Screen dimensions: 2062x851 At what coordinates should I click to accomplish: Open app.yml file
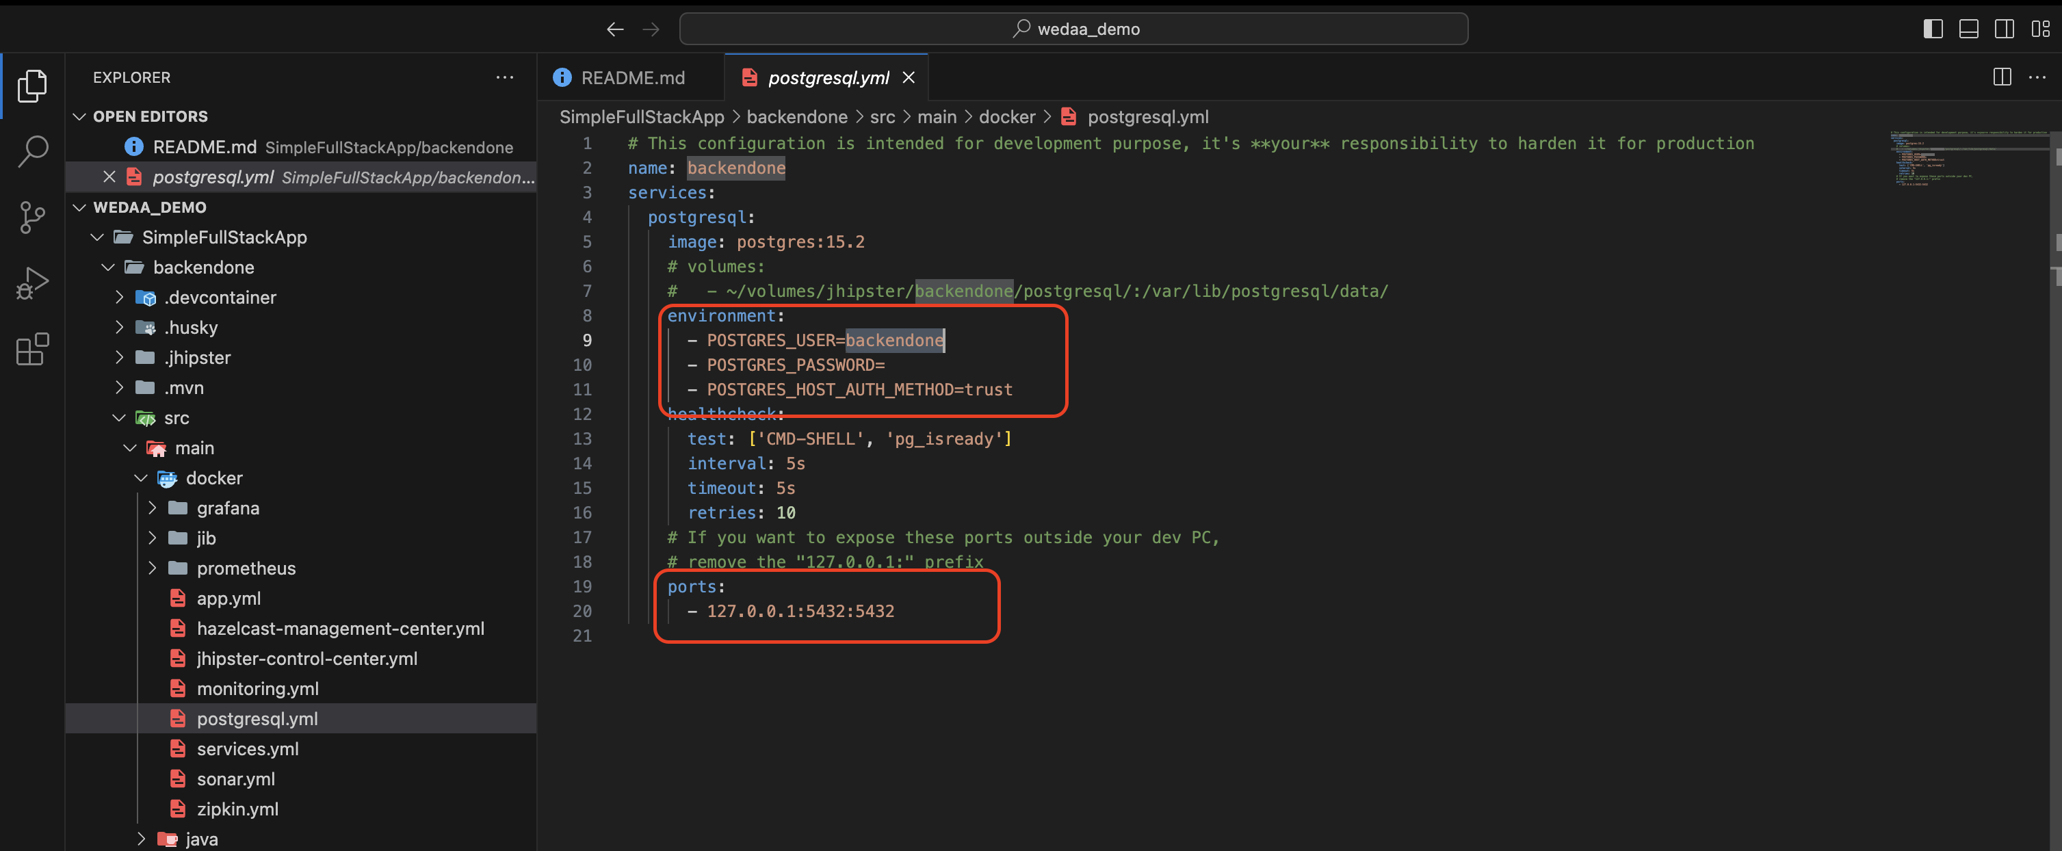pyautogui.click(x=300, y=598)
